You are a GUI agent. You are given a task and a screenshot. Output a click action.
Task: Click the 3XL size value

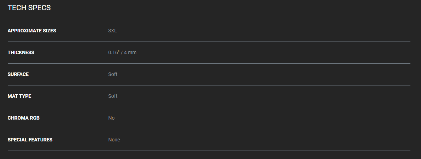pyautogui.click(x=113, y=31)
